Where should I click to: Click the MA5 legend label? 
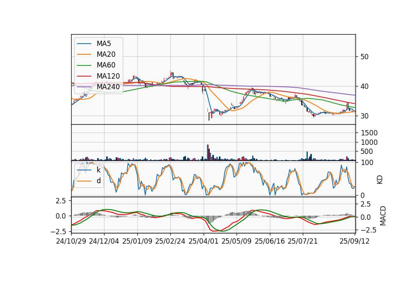(104, 44)
